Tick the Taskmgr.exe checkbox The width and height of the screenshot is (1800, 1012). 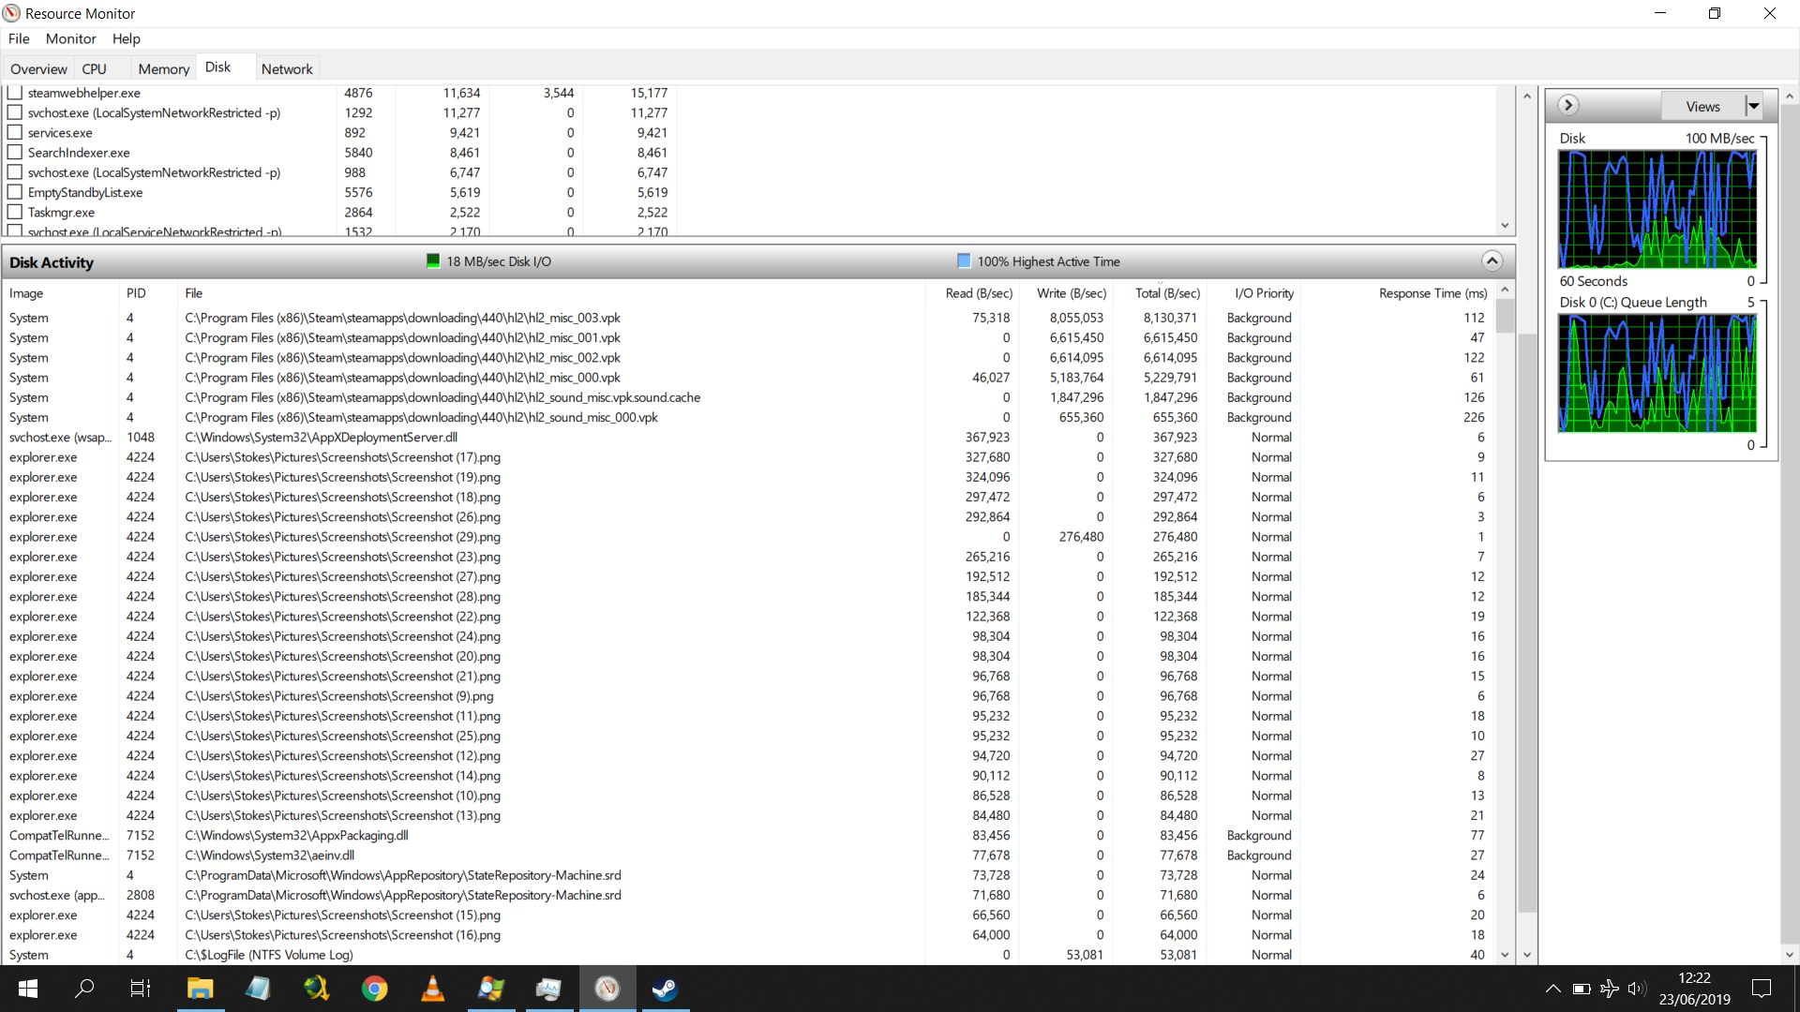click(15, 212)
